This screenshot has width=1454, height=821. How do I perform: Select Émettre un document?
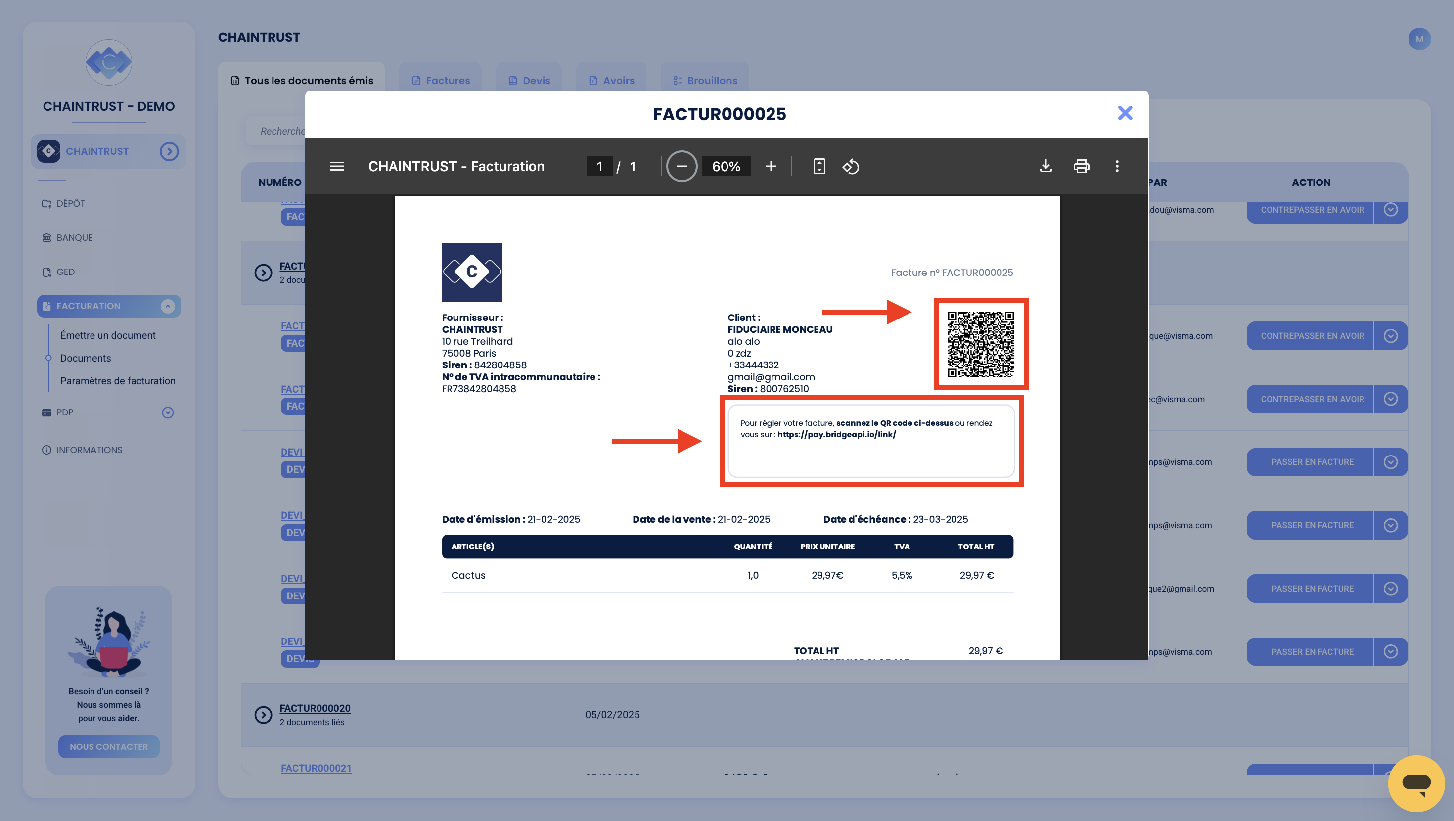[x=108, y=335]
